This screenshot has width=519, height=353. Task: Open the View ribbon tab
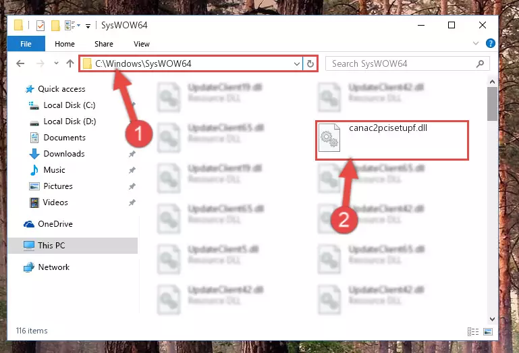point(141,44)
